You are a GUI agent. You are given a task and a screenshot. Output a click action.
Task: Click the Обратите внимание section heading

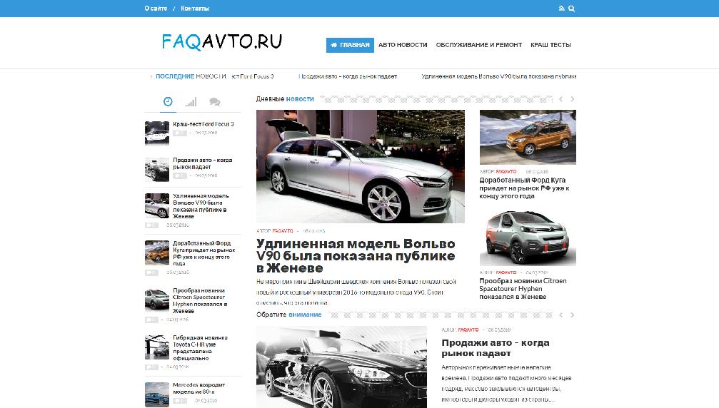click(x=289, y=315)
